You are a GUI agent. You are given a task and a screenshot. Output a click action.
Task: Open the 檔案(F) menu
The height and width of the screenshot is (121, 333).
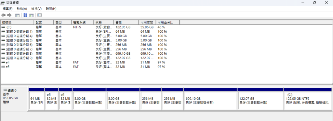click(x=8, y=9)
